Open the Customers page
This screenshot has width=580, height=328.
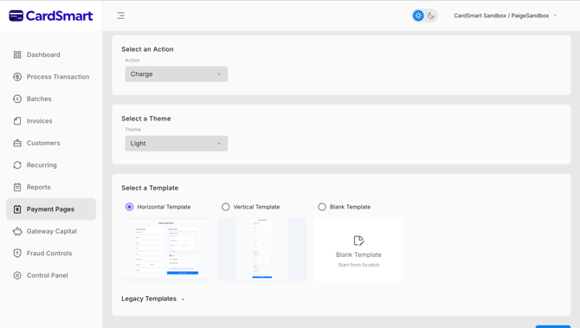coord(51,143)
